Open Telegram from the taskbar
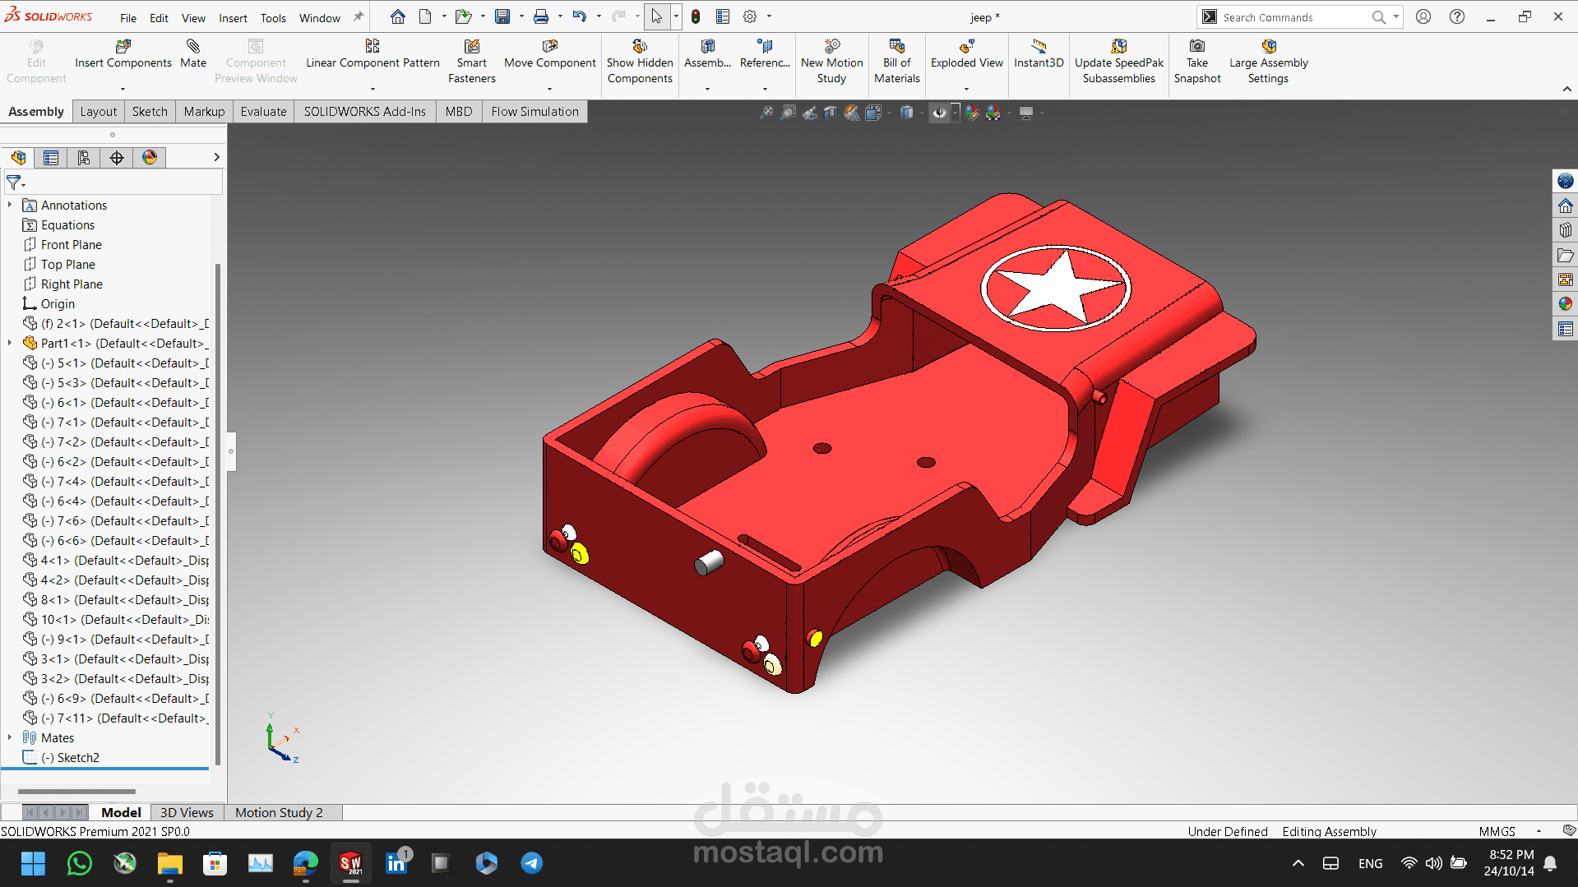 [x=531, y=863]
